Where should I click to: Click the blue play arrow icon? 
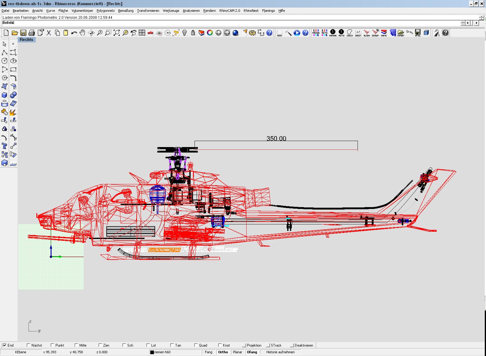click(x=297, y=33)
